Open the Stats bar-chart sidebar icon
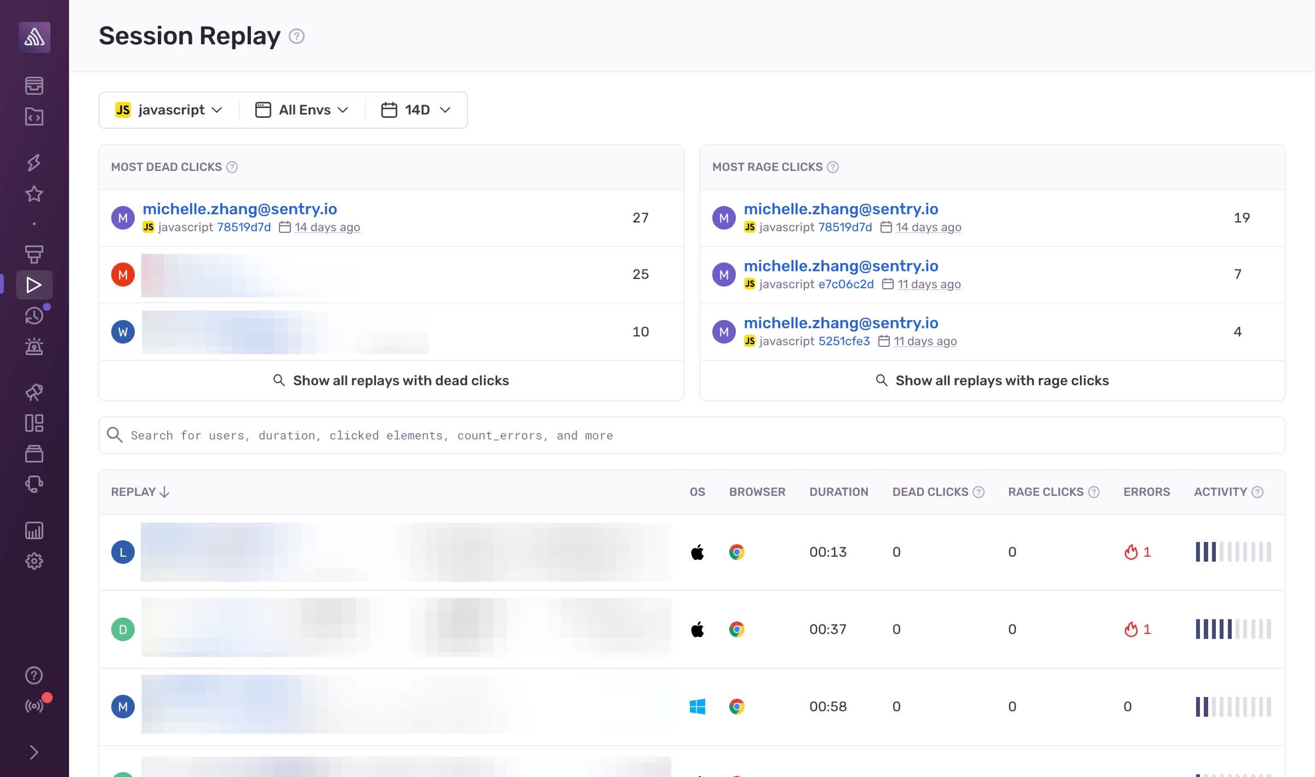The height and width of the screenshot is (777, 1315). coord(34,530)
